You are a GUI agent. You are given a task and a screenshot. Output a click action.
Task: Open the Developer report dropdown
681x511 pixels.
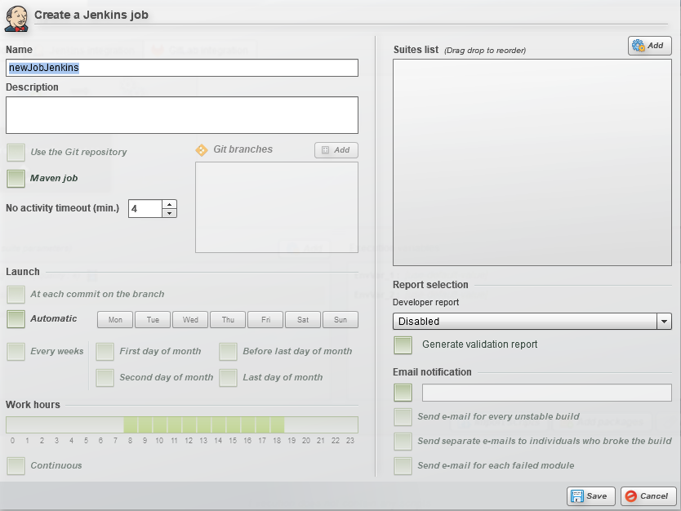click(x=532, y=322)
